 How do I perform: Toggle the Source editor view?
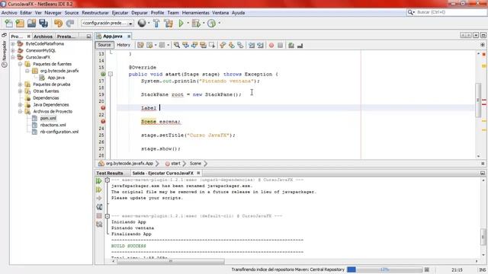[x=104, y=45]
